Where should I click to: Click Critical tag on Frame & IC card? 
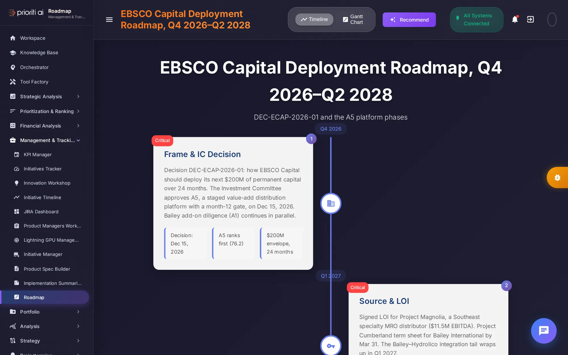[x=162, y=141]
